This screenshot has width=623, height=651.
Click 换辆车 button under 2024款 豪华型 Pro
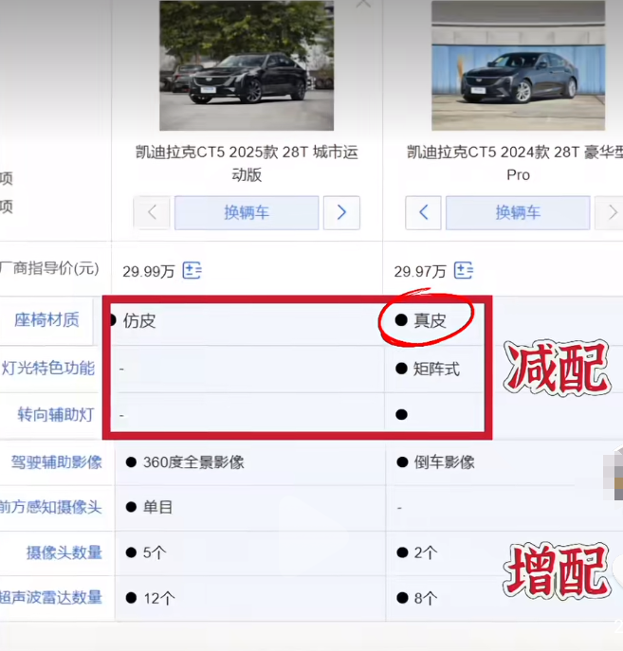pos(518,212)
